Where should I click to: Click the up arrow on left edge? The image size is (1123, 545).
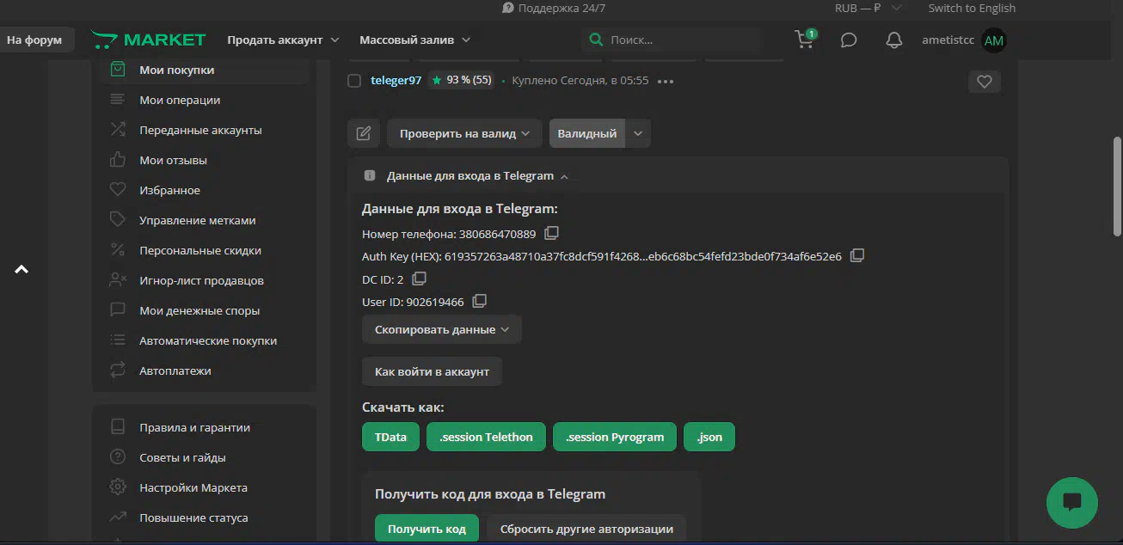point(21,269)
